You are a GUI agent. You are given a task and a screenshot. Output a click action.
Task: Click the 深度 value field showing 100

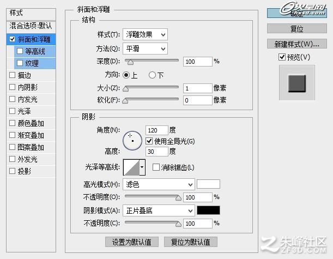click(x=198, y=62)
